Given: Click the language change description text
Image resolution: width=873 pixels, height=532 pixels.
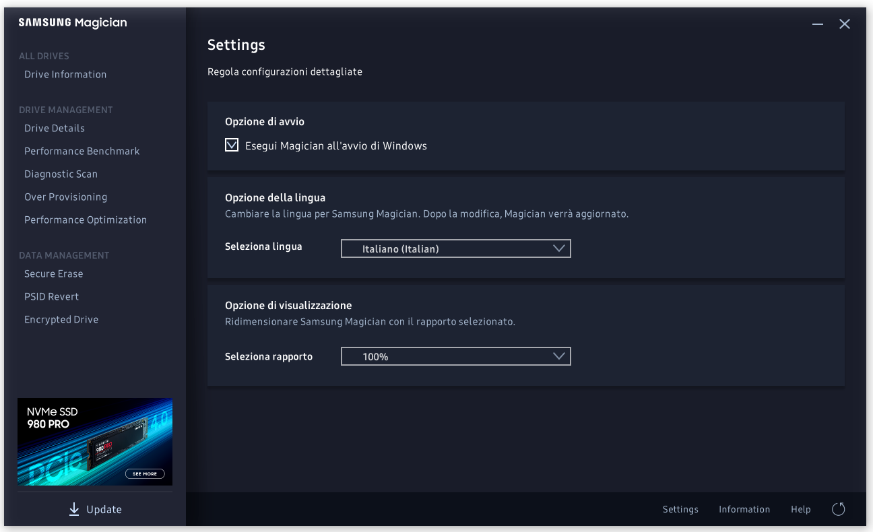Looking at the screenshot, I should coord(426,214).
